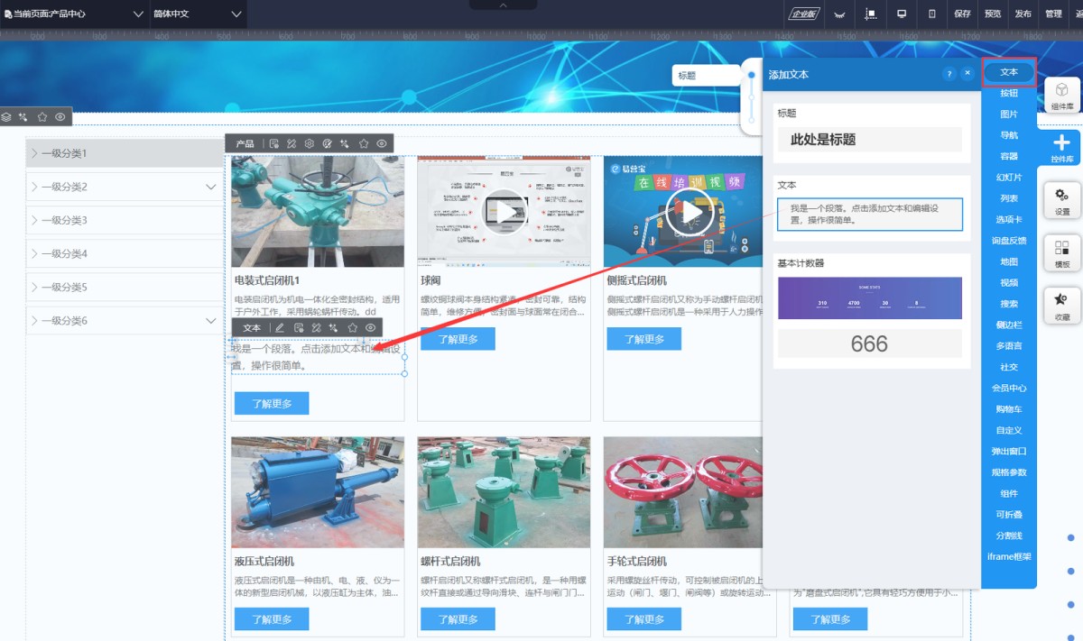This screenshot has width=1083, height=641.
Task: Select the 文本 widget tab
Action: click(1009, 71)
